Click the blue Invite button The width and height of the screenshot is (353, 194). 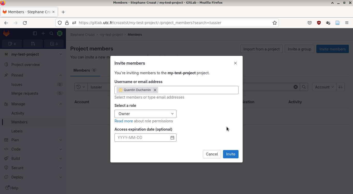(x=231, y=154)
